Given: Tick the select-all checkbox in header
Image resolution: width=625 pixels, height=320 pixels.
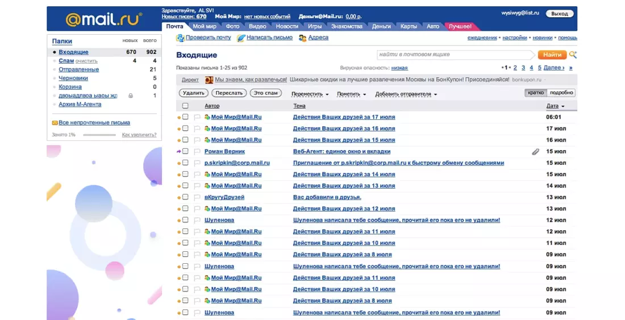Looking at the screenshot, I should (185, 106).
